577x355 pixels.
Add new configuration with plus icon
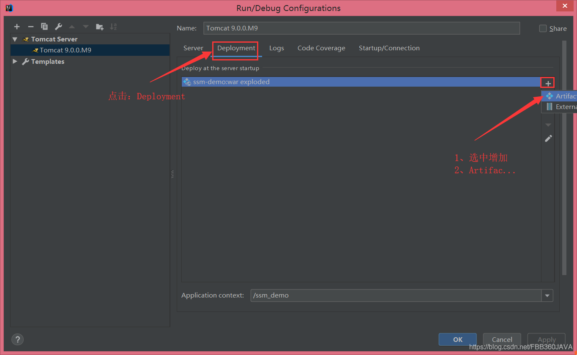tap(17, 27)
